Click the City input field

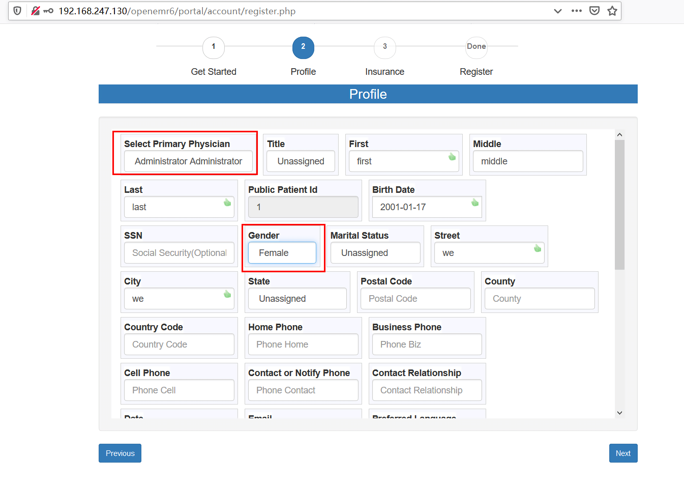179,299
